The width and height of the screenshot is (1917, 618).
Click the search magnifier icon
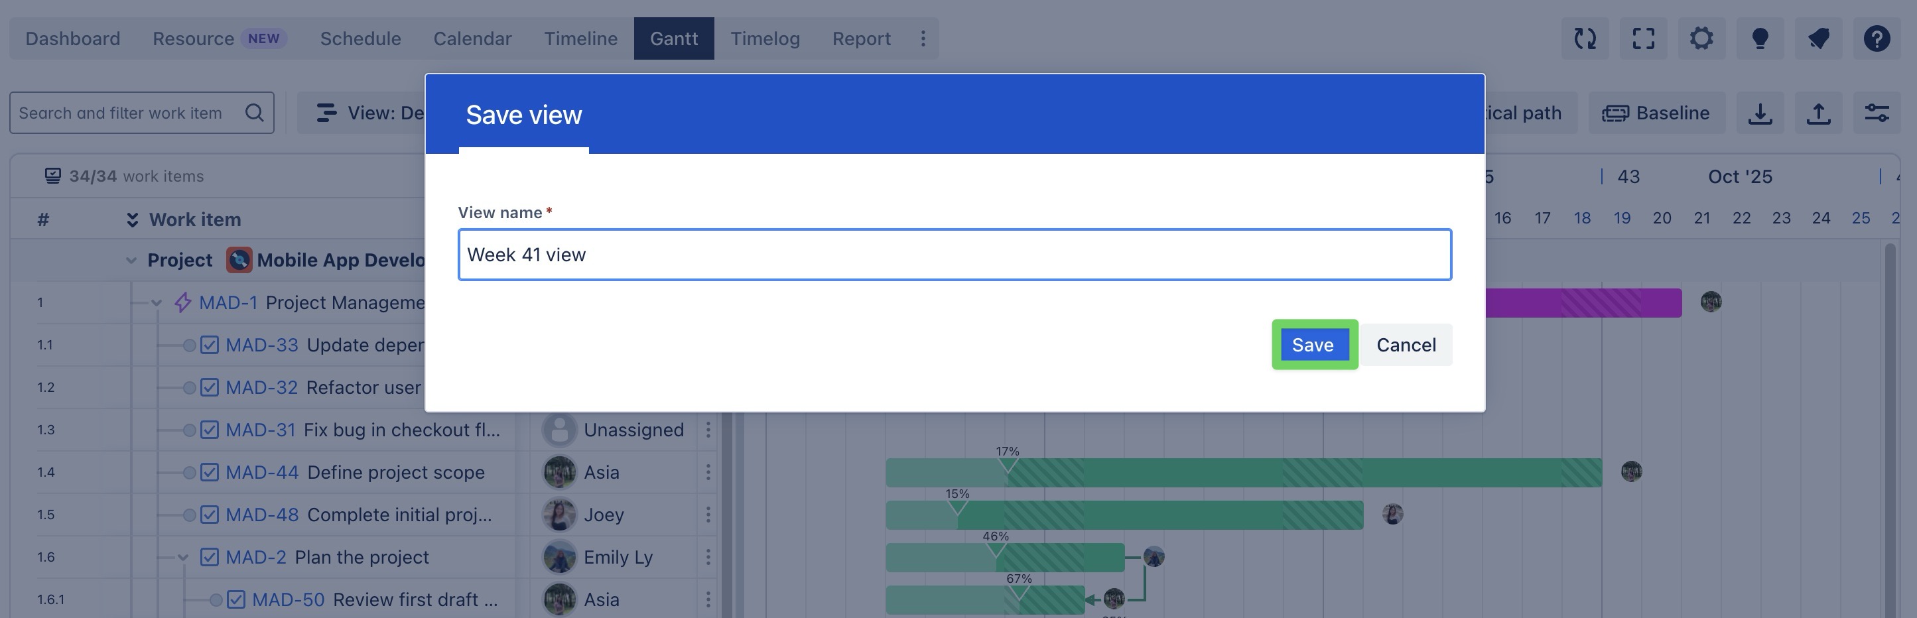(255, 113)
